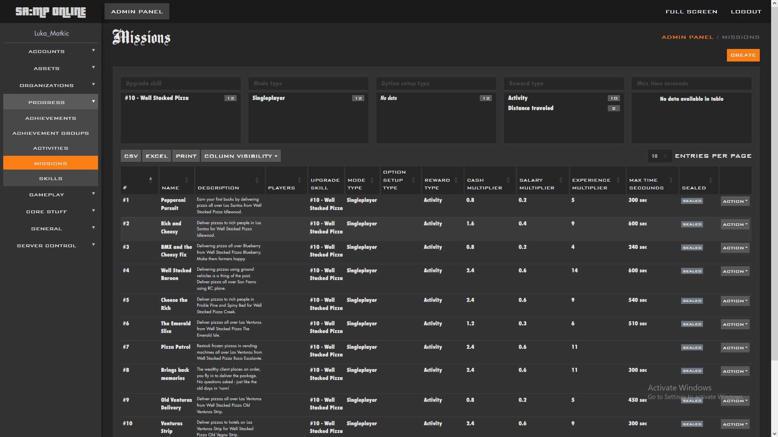Open Column Visibility dropdown

(x=241, y=156)
